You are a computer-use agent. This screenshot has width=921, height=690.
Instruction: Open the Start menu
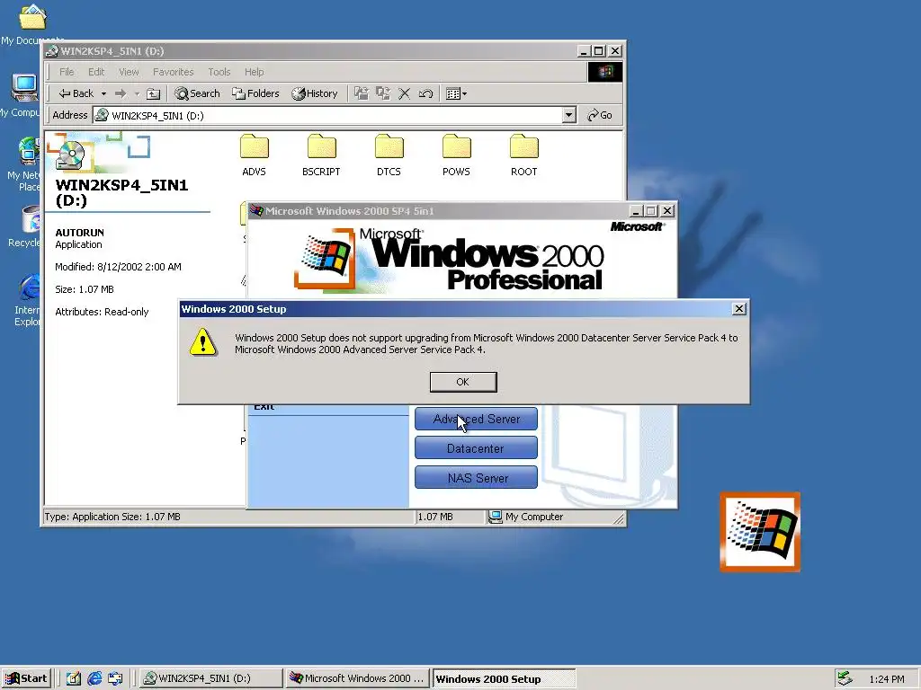[x=26, y=678]
